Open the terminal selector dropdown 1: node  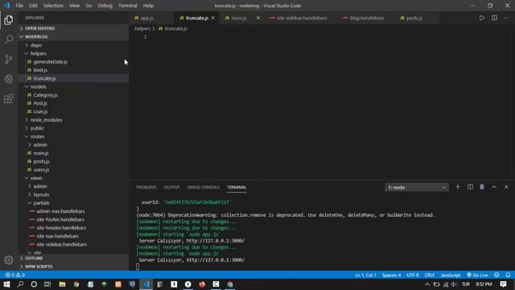click(417, 187)
